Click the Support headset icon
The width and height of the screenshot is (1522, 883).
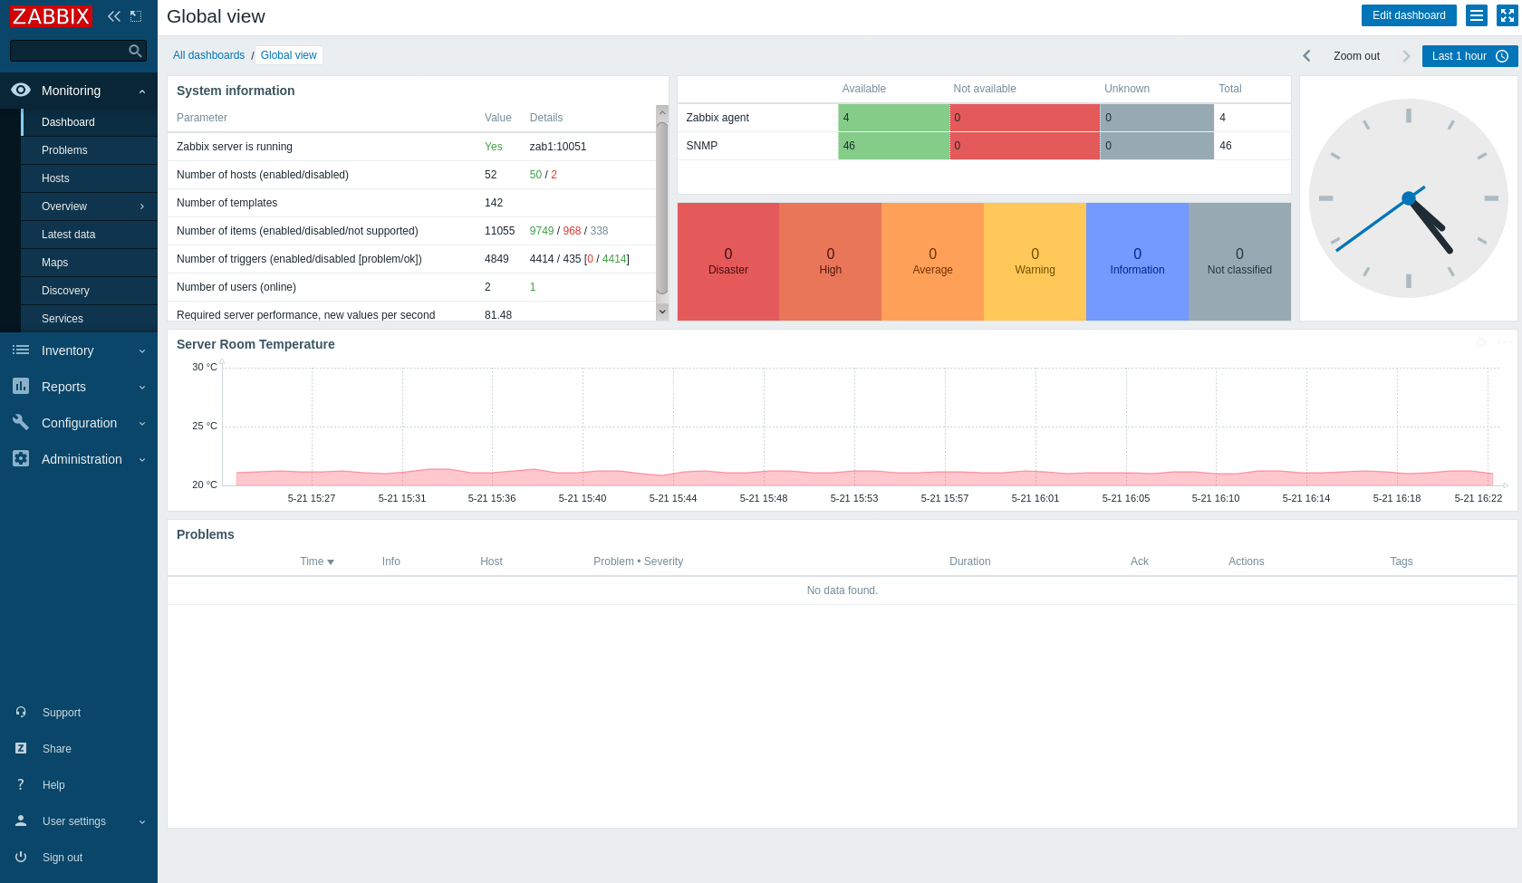click(x=21, y=712)
